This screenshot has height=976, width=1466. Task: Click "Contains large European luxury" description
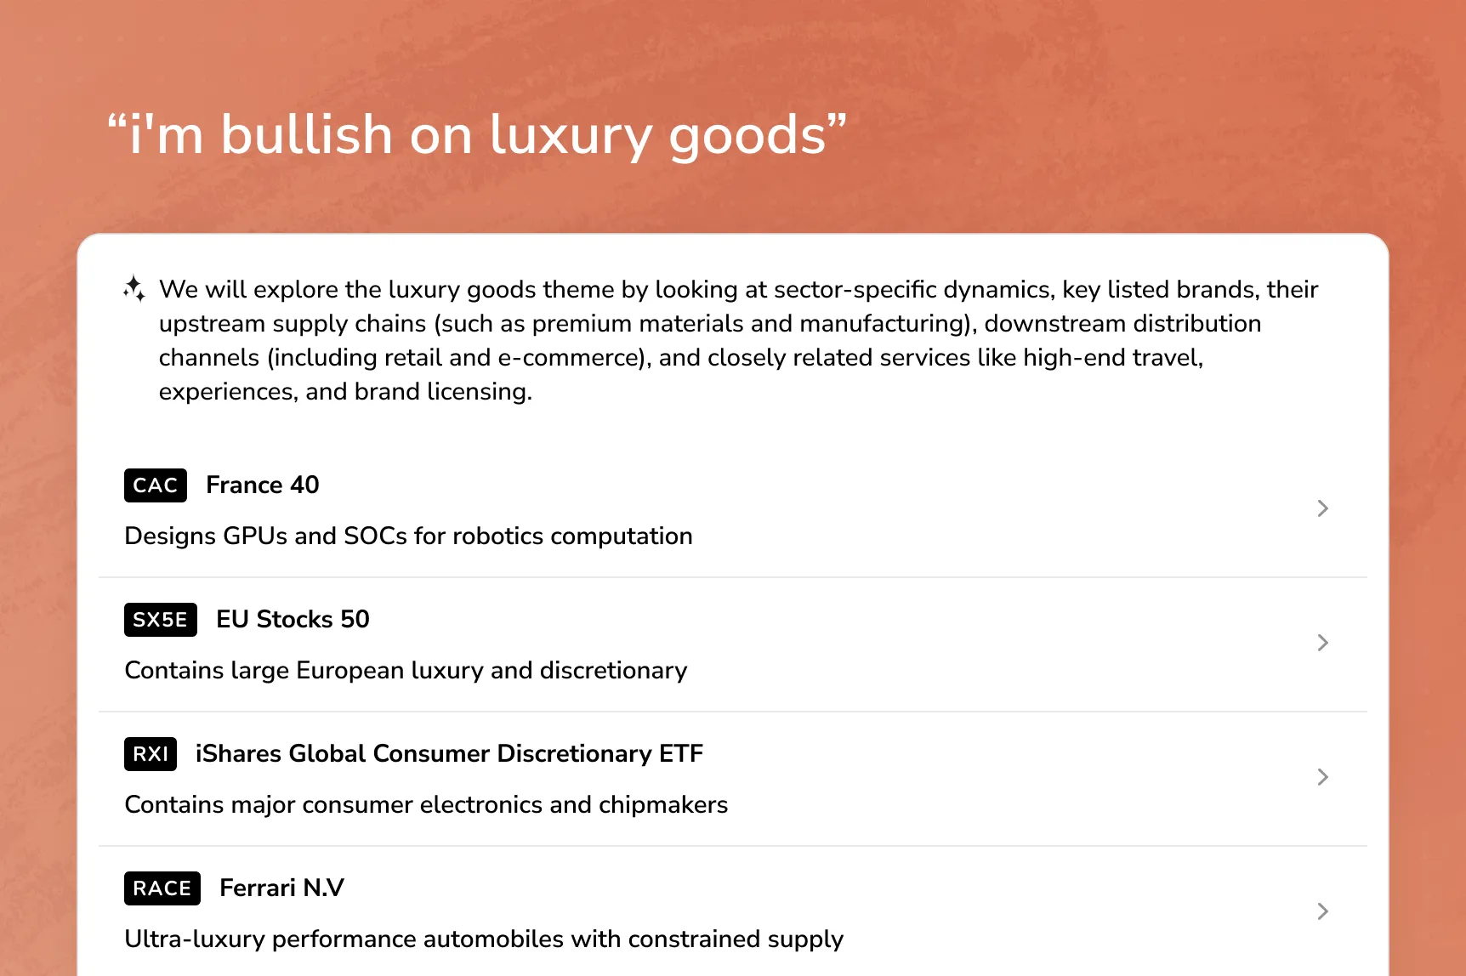[x=406, y=671]
